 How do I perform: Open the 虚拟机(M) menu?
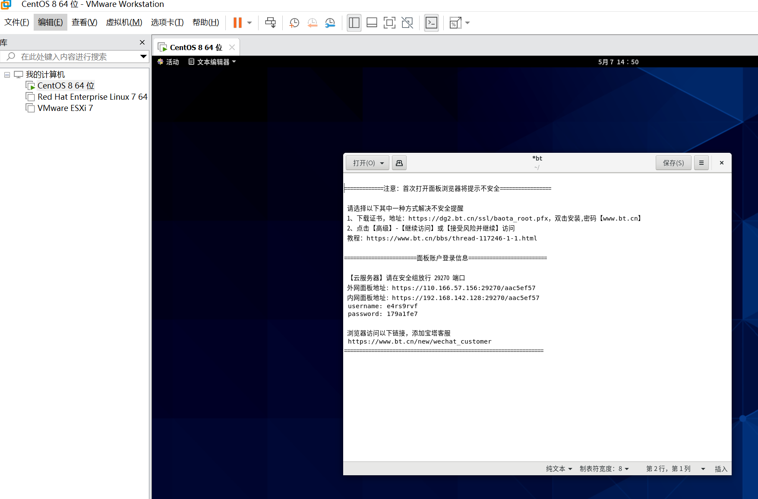point(124,22)
